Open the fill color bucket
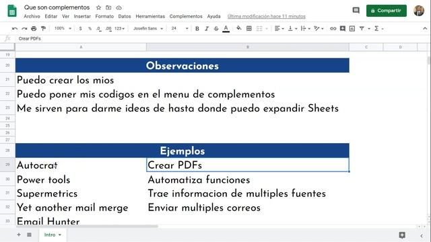 pos(238,28)
